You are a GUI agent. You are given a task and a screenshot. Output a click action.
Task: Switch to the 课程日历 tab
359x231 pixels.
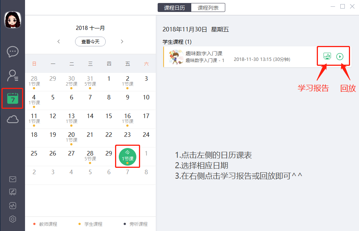(174, 8)
